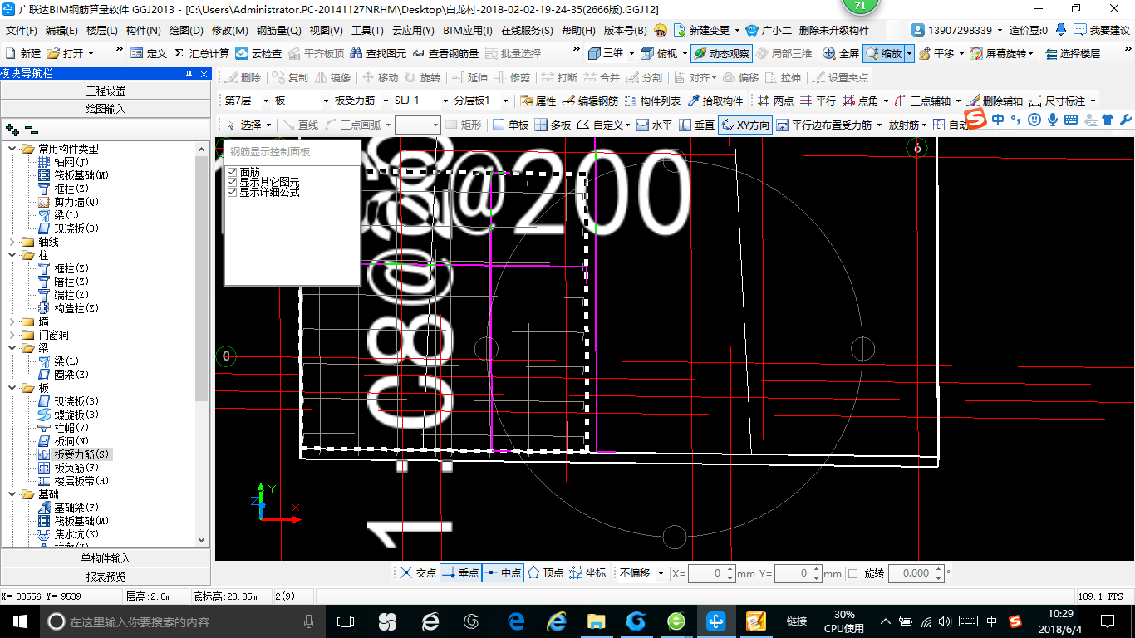Open the 文件(F) menu
Viewport: 1135px width, 638px height.
click(x=22, y=30)
